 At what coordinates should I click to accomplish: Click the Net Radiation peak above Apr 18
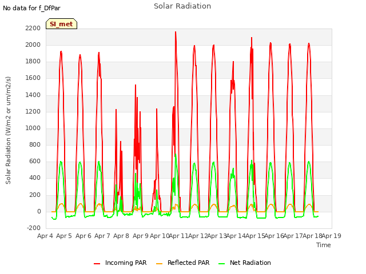(309, 162)
